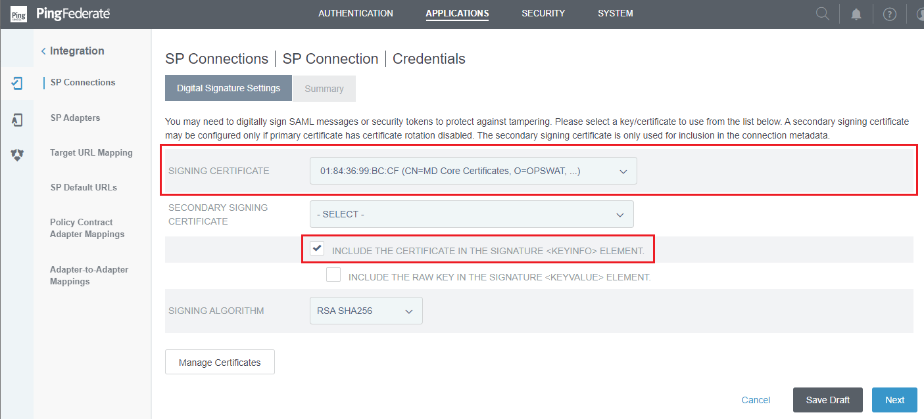Open the search magnifier icon

pyautogui.click(x=822, y=14)
